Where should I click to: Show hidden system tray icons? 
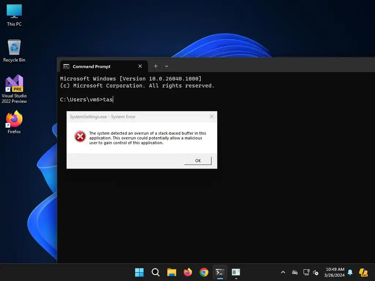tap(283, 272)
